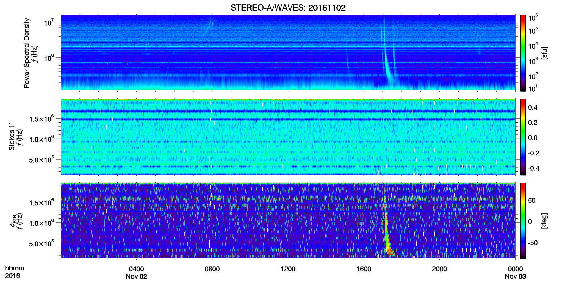Click the 0.2 label on the Stokes V color bar

pyautogui.click(x=533, y=122)
